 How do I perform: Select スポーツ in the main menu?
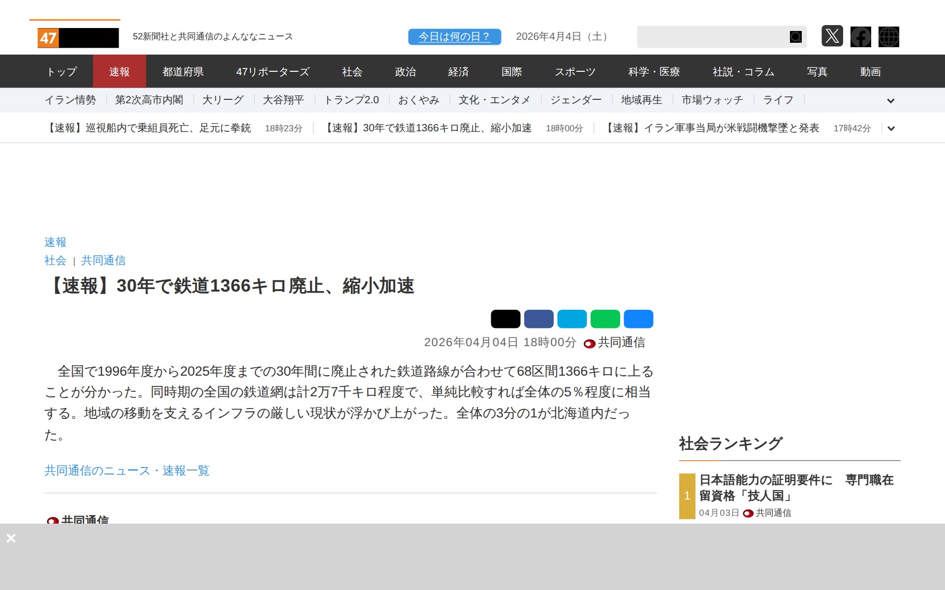(x=575, y=72)
